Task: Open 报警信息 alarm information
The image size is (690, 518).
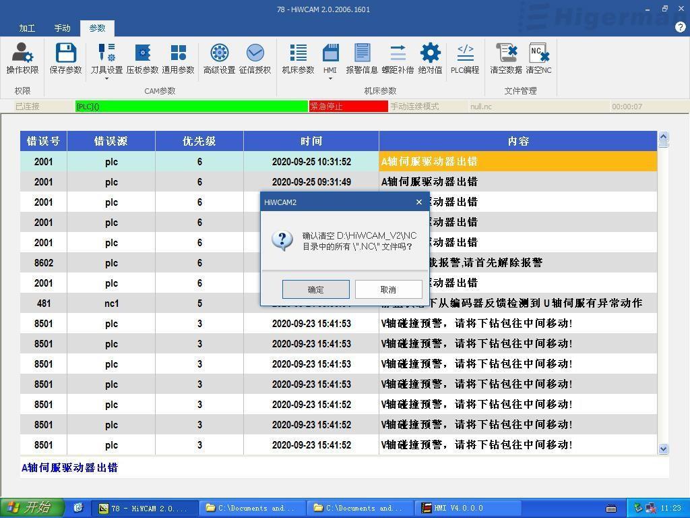Action: [362, 58]
